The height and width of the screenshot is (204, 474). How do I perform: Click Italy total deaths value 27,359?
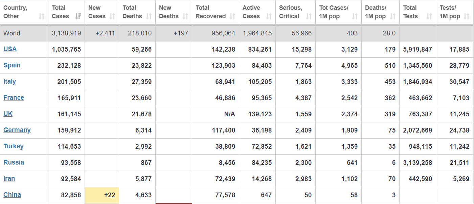141,82
